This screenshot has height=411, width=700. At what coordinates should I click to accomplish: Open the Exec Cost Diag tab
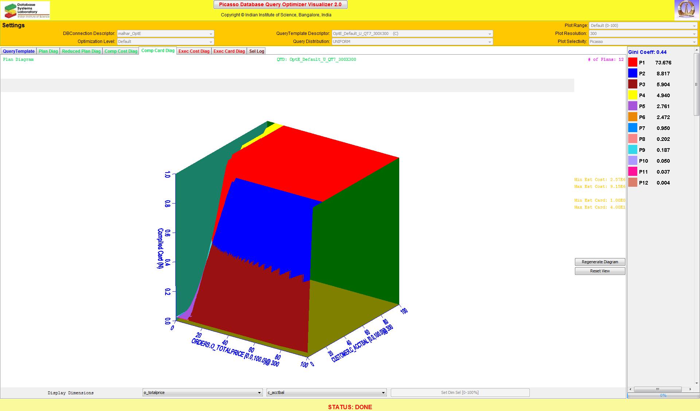(x=194, y=51)
